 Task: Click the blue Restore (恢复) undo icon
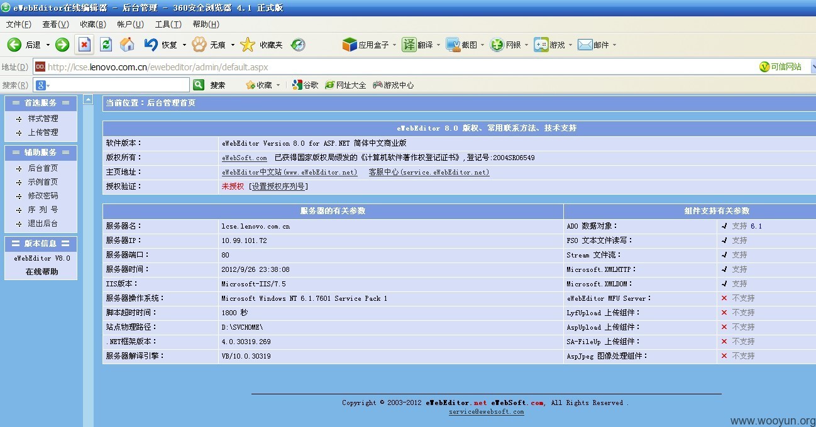point(151,45)
